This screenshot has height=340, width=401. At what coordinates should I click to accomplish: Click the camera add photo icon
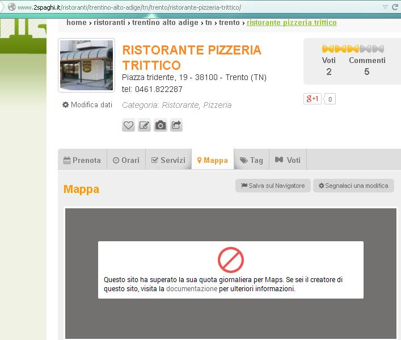161,125
